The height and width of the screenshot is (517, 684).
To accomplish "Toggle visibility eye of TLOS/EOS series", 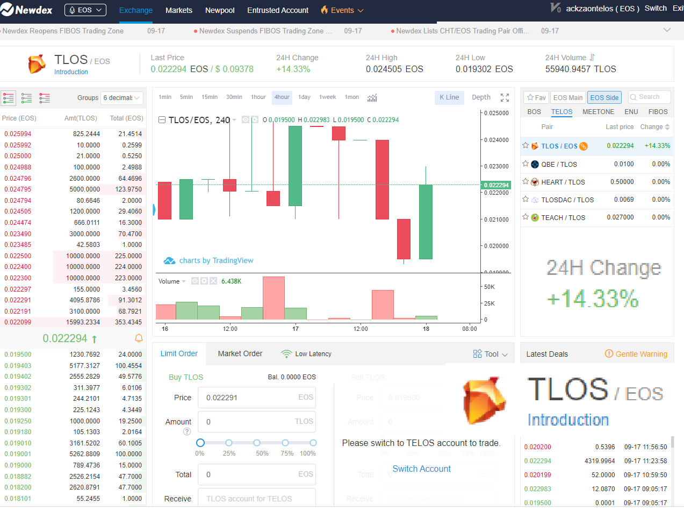I will point(246,119).
